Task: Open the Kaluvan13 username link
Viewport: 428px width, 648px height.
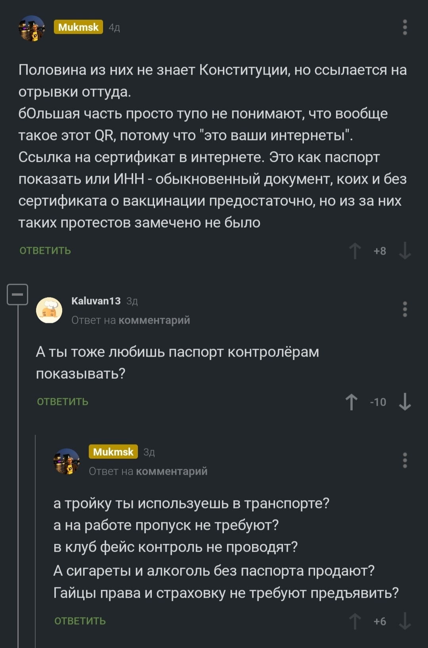Action: tap(96, 301)
